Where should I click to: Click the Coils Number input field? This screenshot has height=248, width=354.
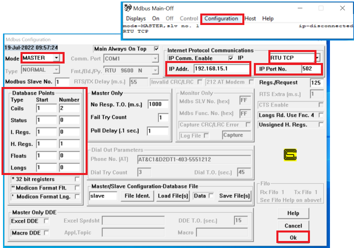[69, 108]
